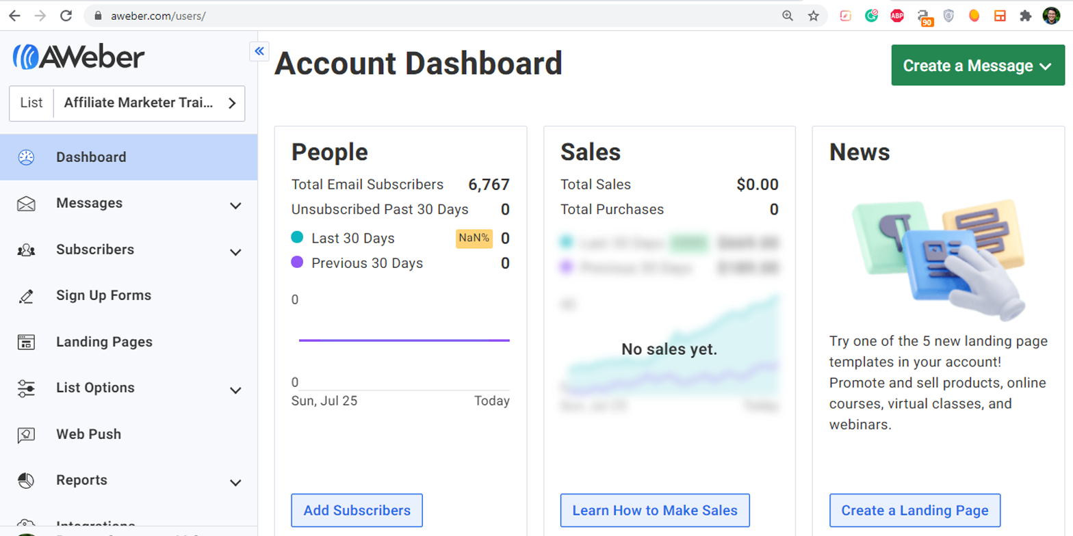Click the List Options sliders icon
Image resolution: width=1073 pixels, height=536 pixels.
point(26,388)
